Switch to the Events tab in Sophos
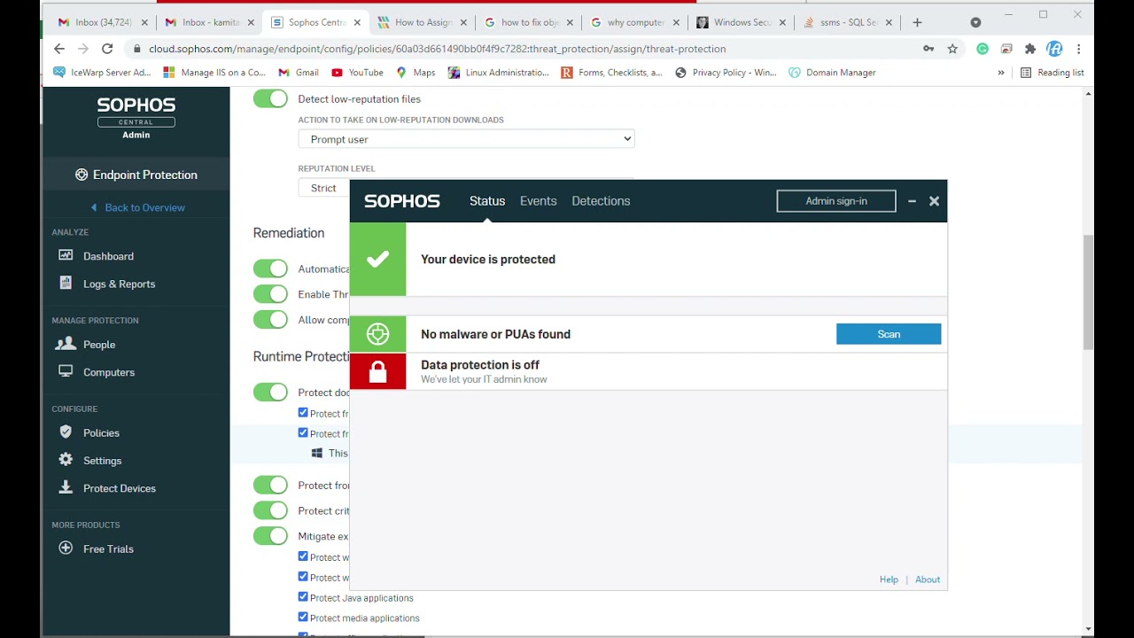 point(539,201)
